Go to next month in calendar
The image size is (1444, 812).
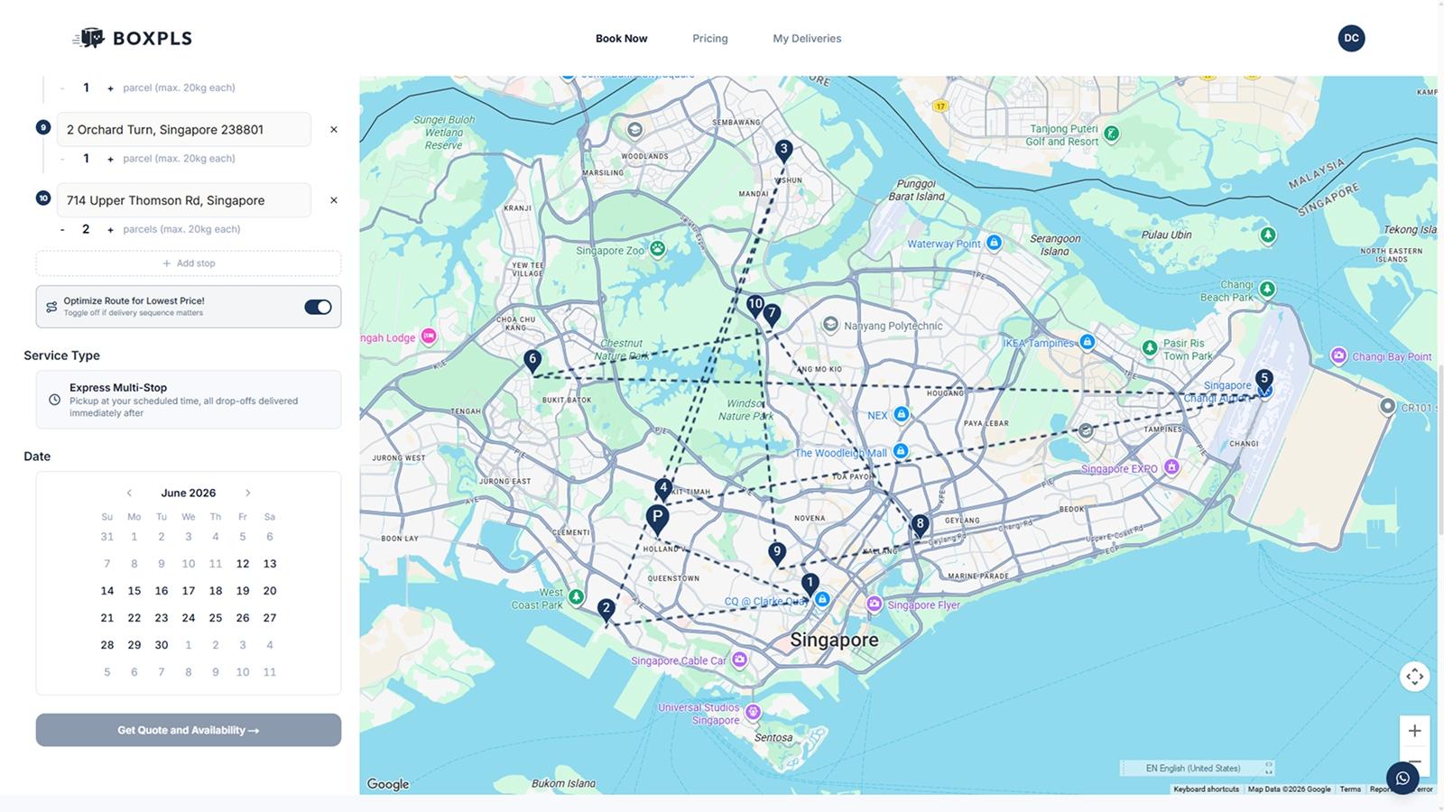[x=247, y=493]
